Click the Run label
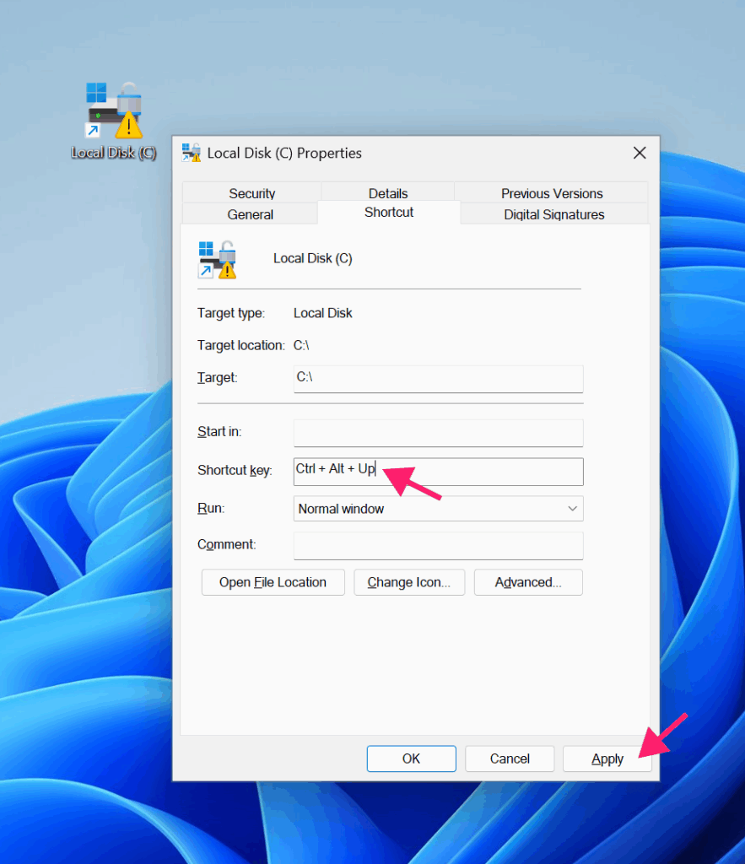 coord(211,508)
